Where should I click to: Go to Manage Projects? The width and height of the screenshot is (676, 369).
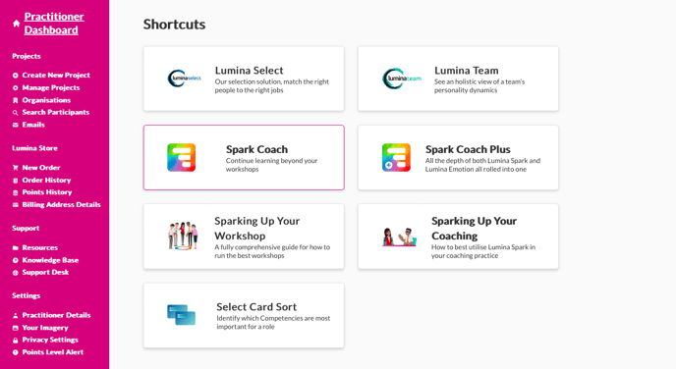51,87
